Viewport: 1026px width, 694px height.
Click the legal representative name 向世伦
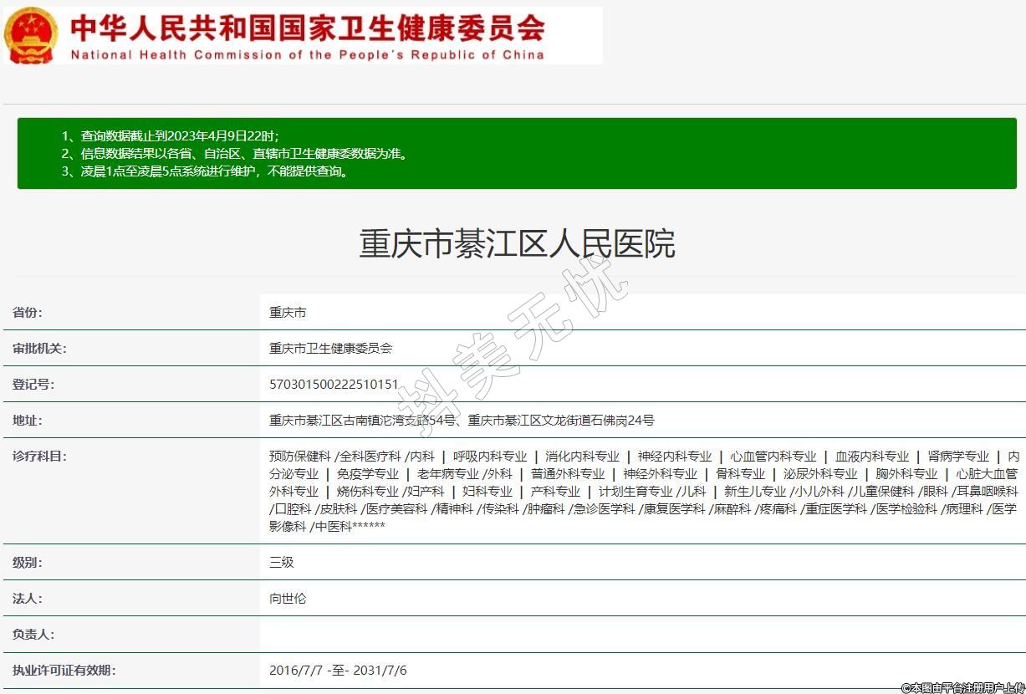(288, 599)
